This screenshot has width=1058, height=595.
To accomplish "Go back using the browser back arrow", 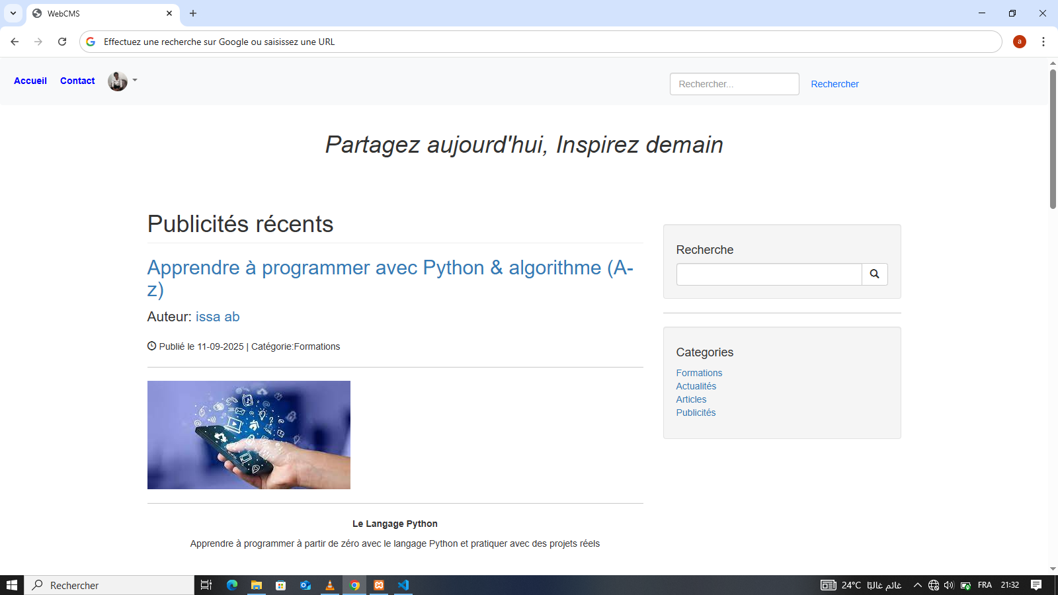I will point(15,42).
